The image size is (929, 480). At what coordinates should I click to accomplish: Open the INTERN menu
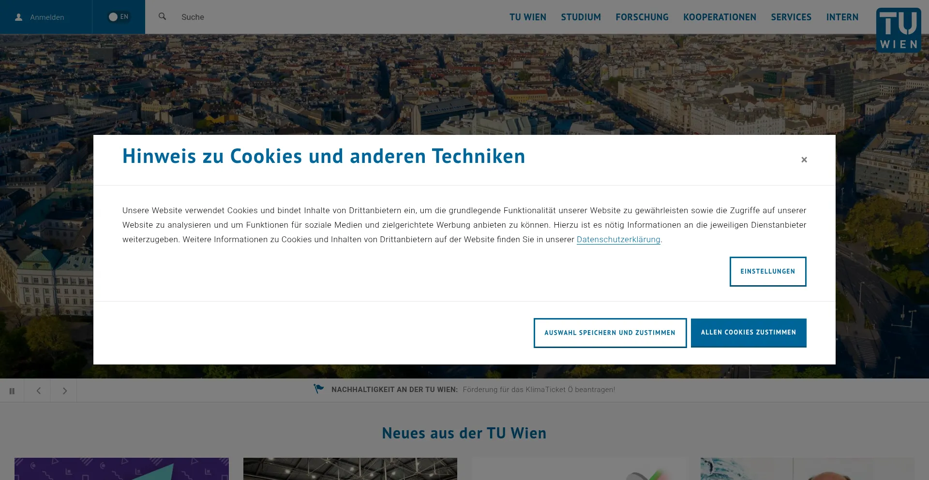tap(842, 17)
